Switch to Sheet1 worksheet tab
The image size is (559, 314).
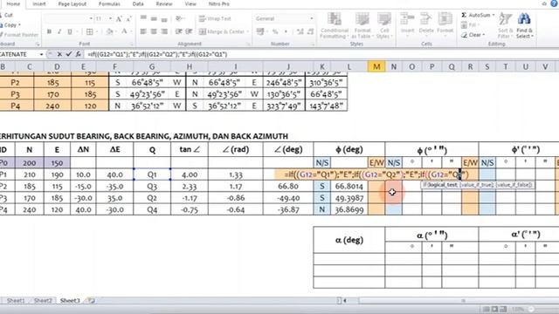tap(16, 301)
